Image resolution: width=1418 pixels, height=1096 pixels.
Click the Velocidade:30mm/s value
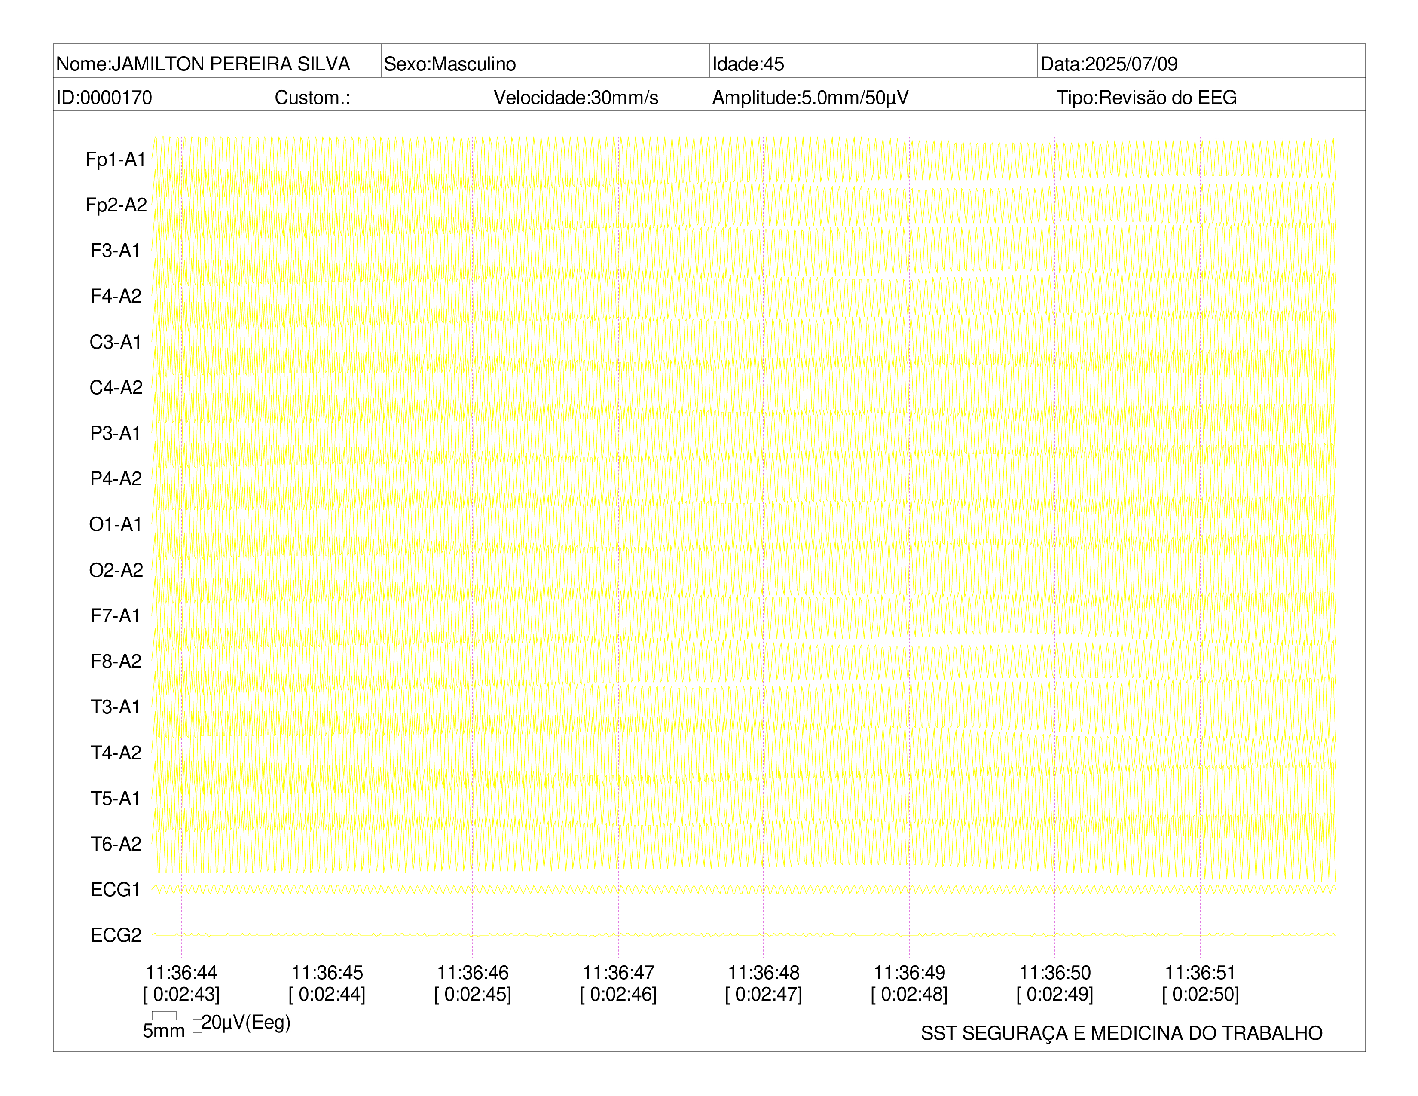576,98
